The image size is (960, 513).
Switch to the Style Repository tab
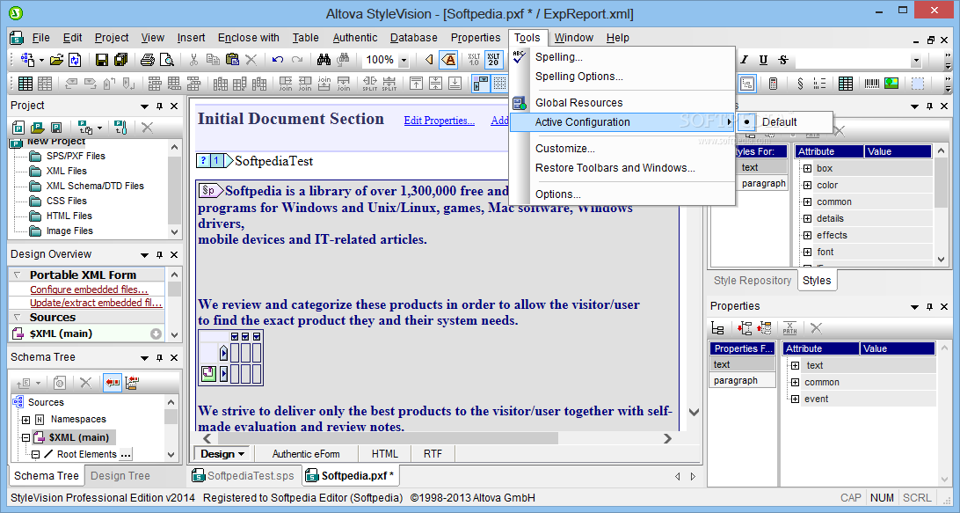click(x=752, y=280)
